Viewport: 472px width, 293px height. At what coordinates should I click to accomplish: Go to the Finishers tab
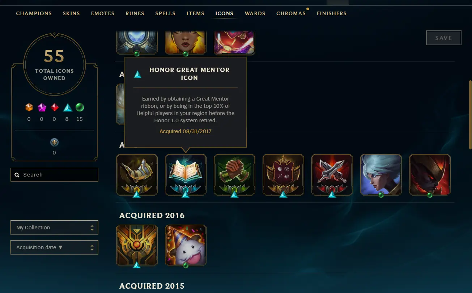(x=332, y=13)
